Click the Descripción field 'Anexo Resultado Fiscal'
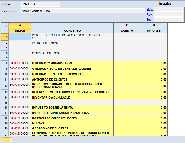 [83, 11]
